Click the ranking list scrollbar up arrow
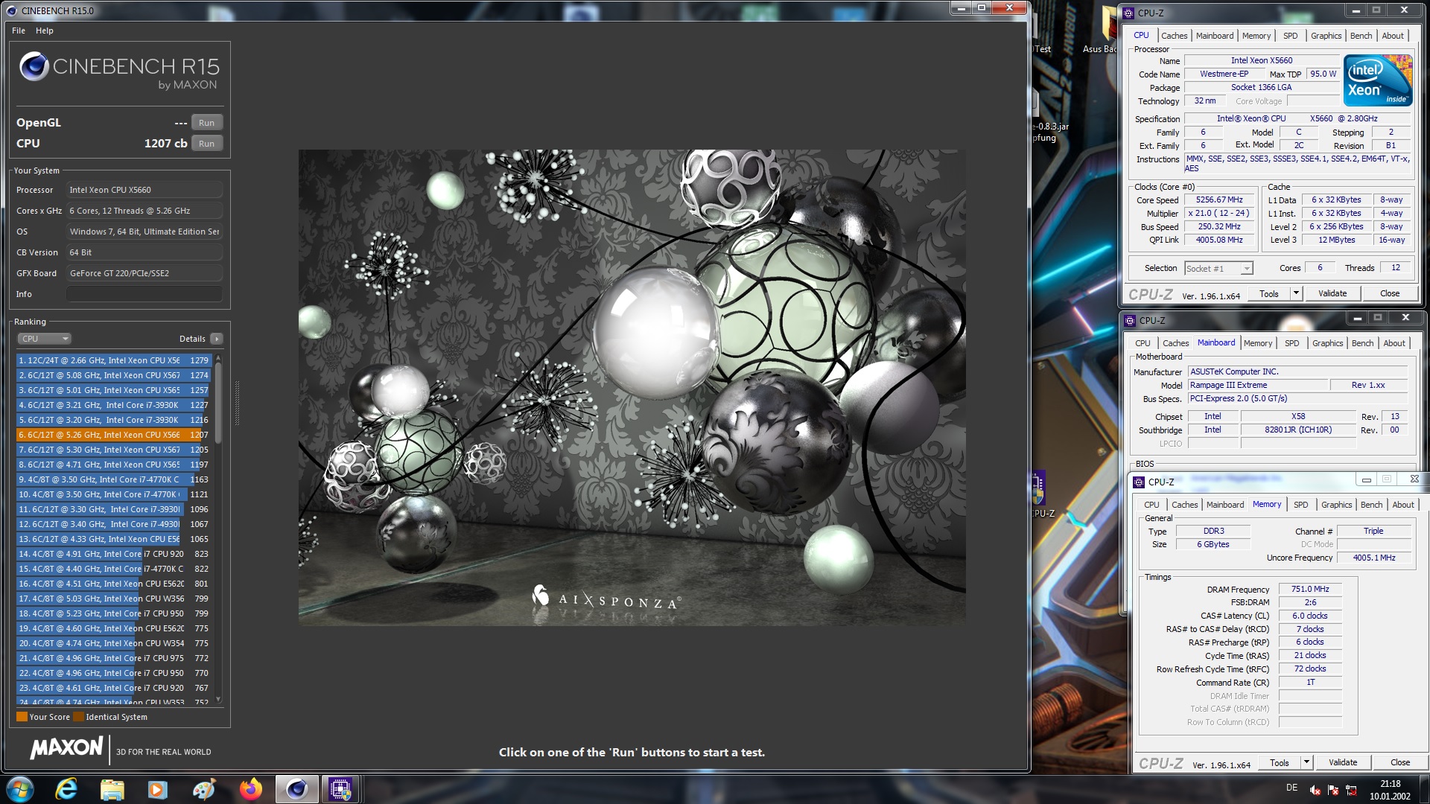 [x=218, y=359]
